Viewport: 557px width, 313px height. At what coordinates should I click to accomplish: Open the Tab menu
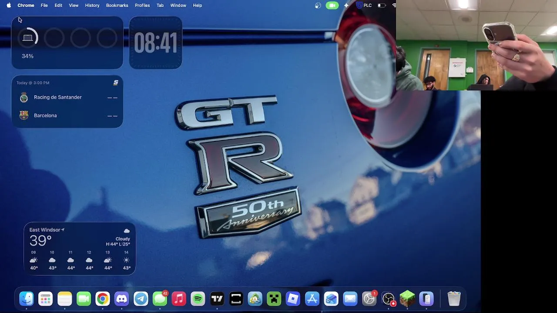[160, 5]
